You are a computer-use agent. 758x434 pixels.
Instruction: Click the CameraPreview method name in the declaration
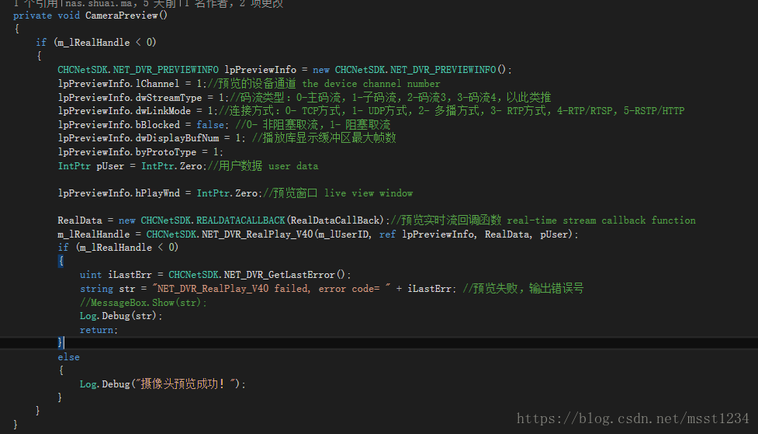121,16
